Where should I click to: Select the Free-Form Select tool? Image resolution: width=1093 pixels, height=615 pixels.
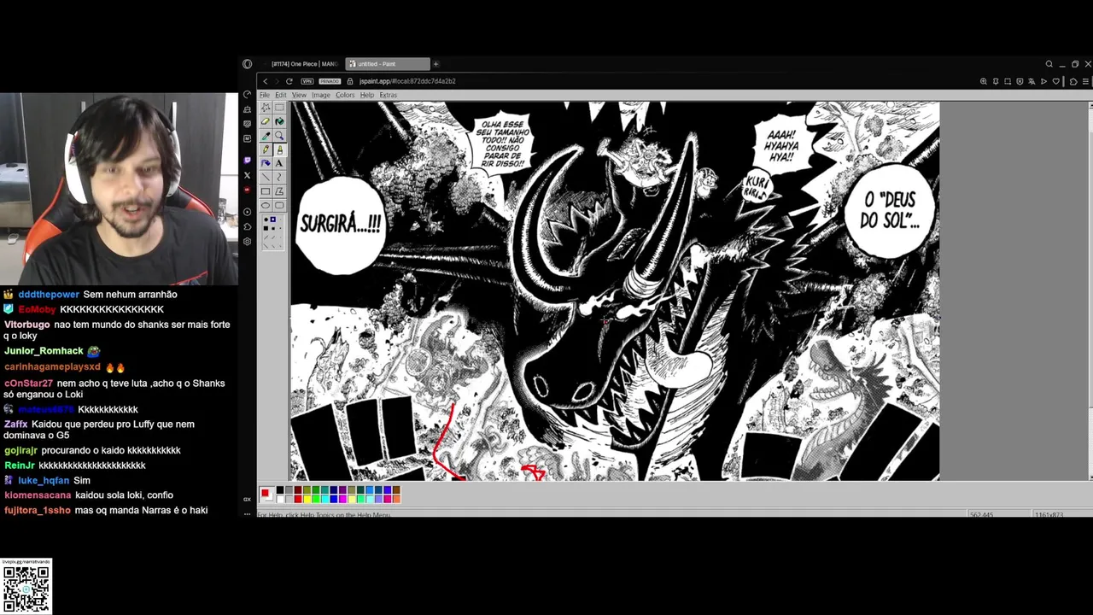coord(266,108)
